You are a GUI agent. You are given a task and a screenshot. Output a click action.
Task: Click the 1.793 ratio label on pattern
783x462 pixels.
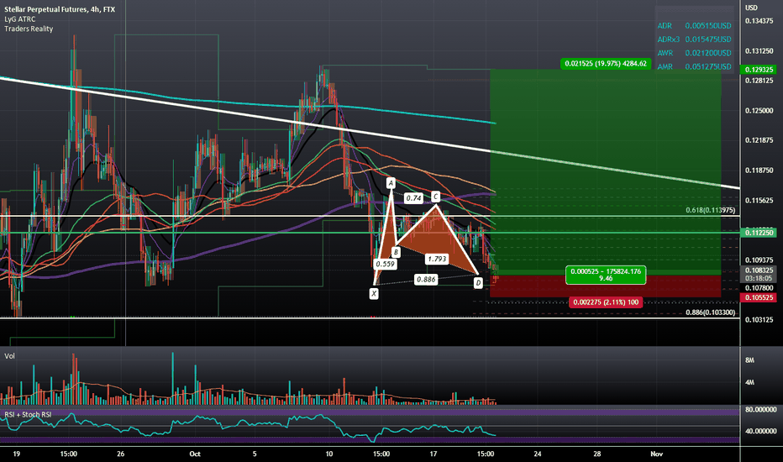[437, 259]
